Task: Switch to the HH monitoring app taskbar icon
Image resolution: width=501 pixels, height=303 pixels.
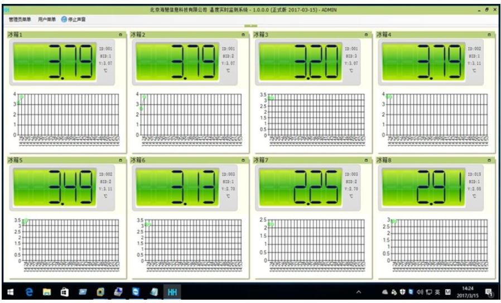Action: [171, 292]
